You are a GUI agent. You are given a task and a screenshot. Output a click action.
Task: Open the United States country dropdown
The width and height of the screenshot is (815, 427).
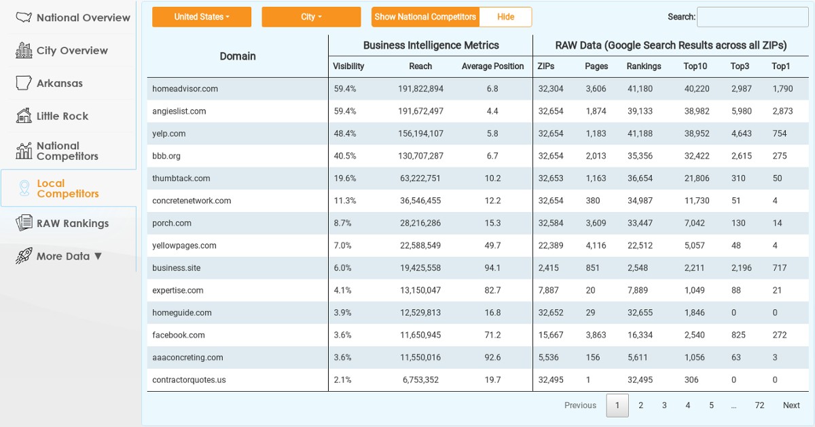point(202,17)
